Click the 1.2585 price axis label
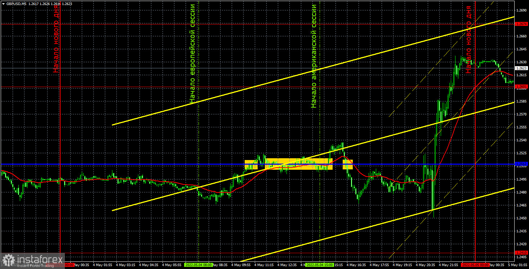Viewport: 529px width, 269px height. pyautogui.click(x=522, y=101)
